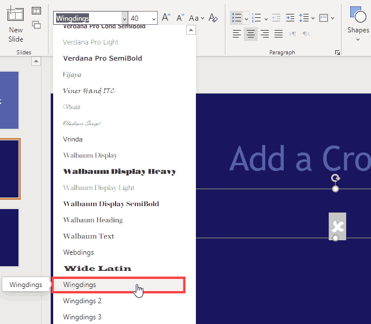The width and height of the screenshot is (371, 324).
Task: Click the slide Section icon
Action: click(36, 25)
